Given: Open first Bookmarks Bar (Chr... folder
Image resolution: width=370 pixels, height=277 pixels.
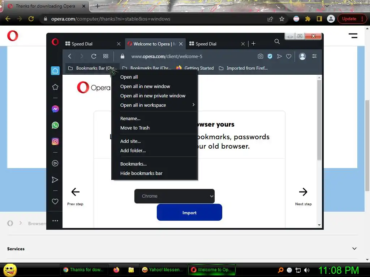Looking at the screenshot, I should [93, 68].
